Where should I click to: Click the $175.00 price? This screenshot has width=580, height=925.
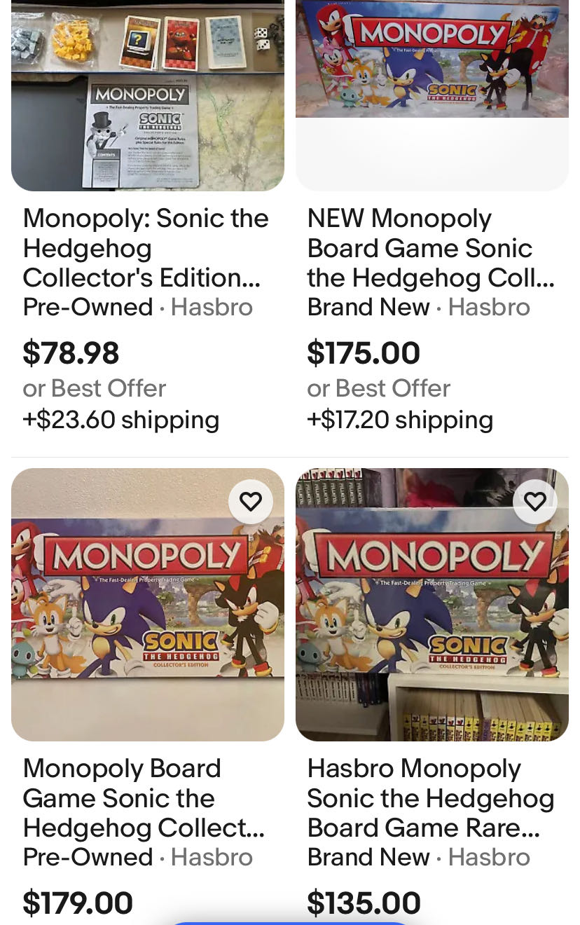coord(363,352)
